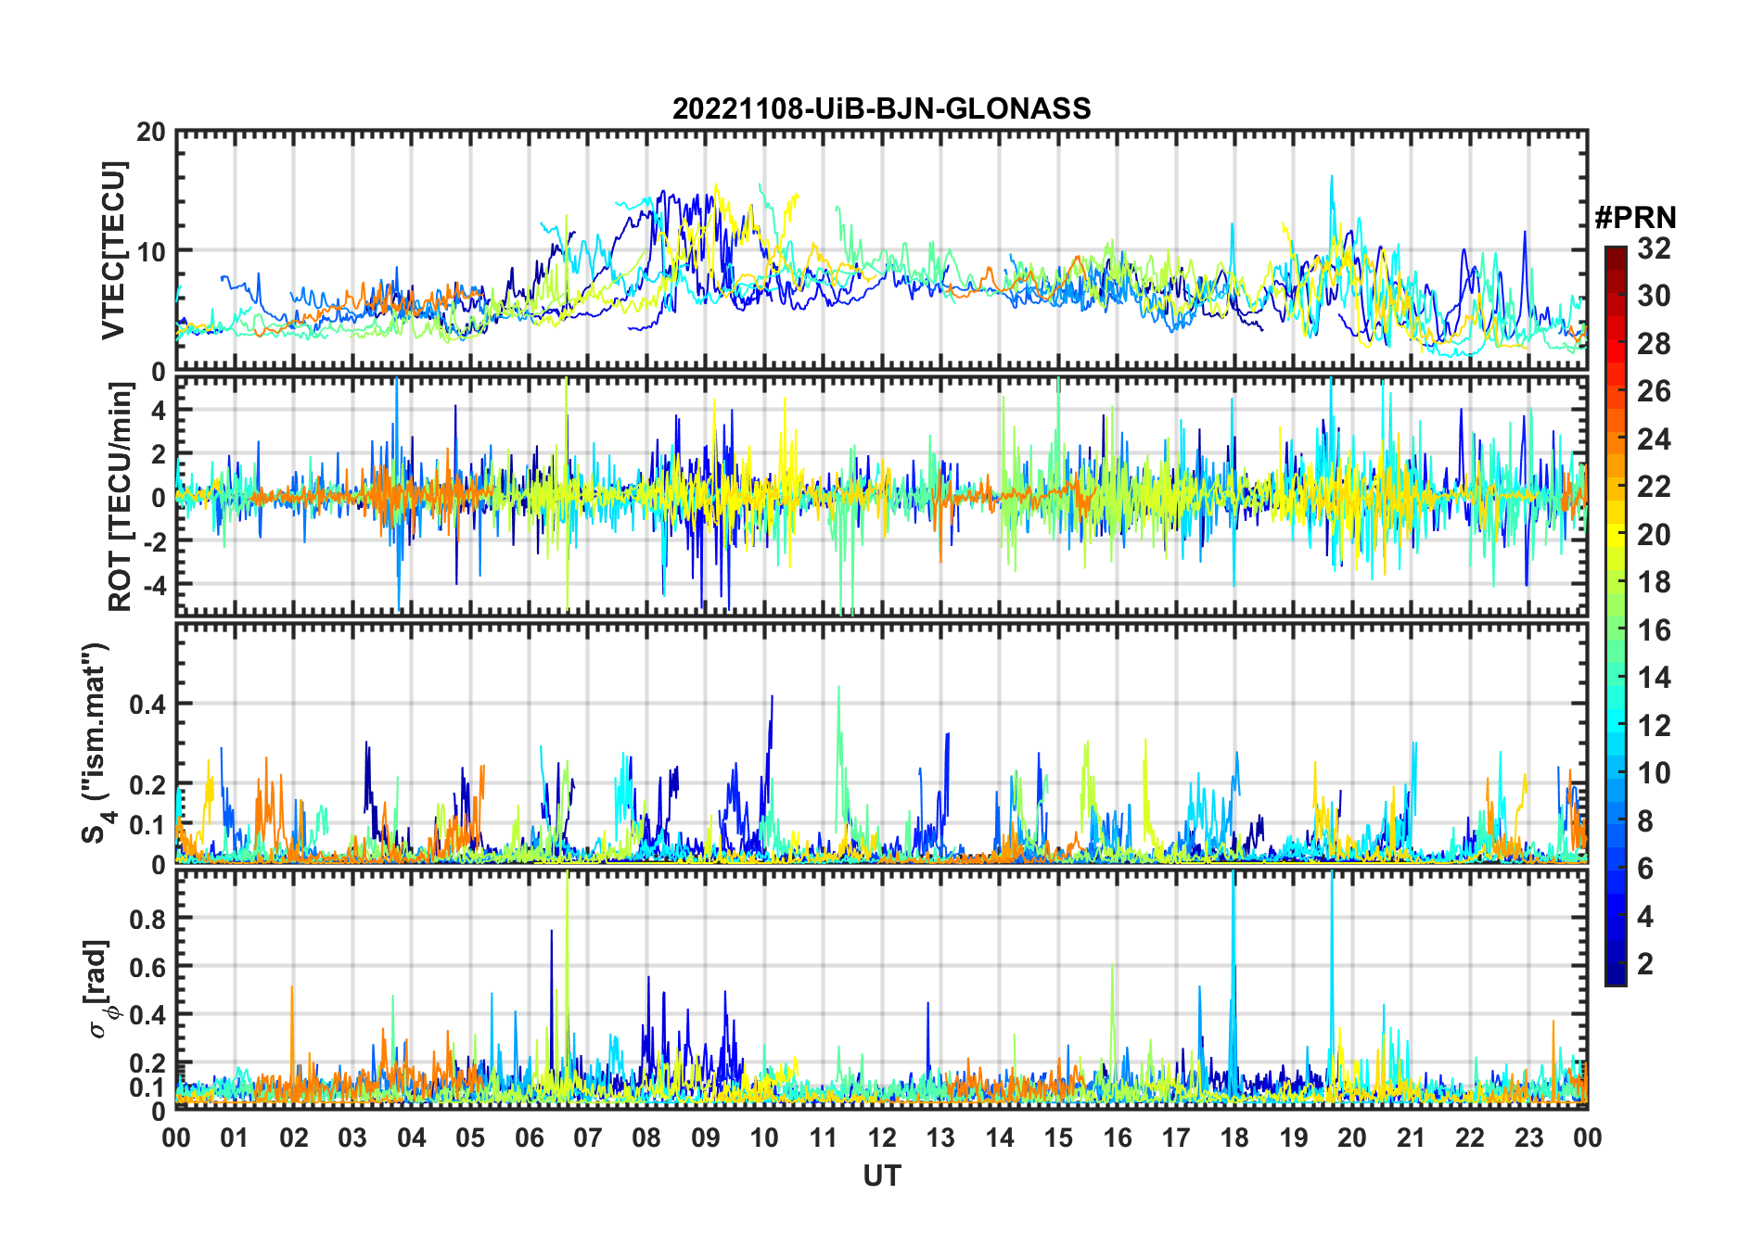The height and width of the screenshot is (1233, 1764).
Task: Click the 12 hour tick on the UT axis
Action: click(882, 1137)
